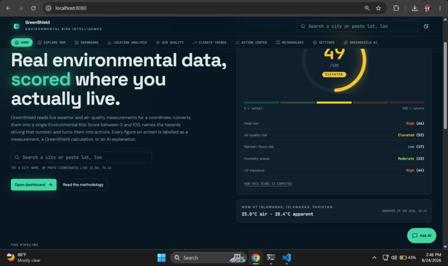Show hidden icons tray chevron
The image size is (448, 266).
point(374,258)
